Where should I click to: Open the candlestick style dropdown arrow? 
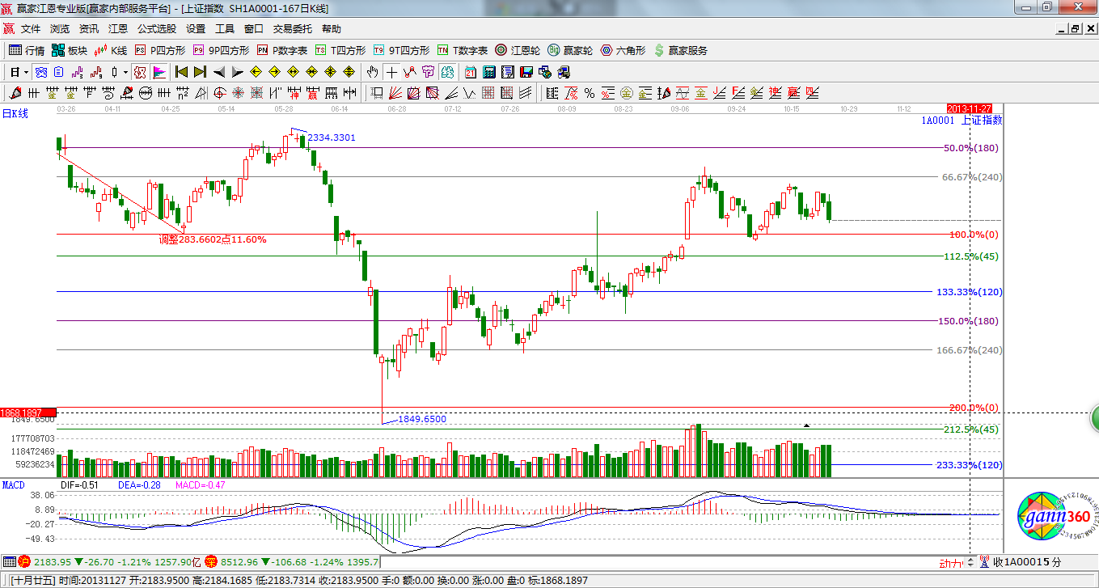coord(125,72)
